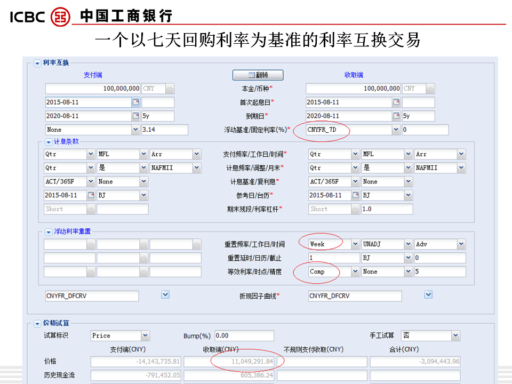Open the Price 试算标识 dropdown

pyautogui.click(x=145, y=336)
